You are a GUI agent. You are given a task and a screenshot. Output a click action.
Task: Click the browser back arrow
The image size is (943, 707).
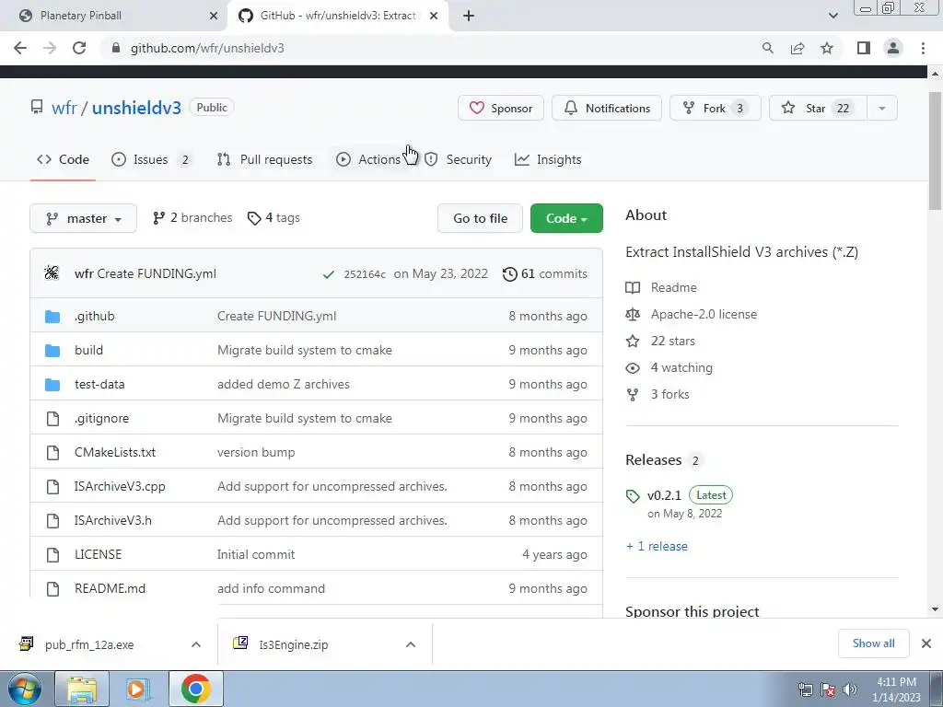20,48
